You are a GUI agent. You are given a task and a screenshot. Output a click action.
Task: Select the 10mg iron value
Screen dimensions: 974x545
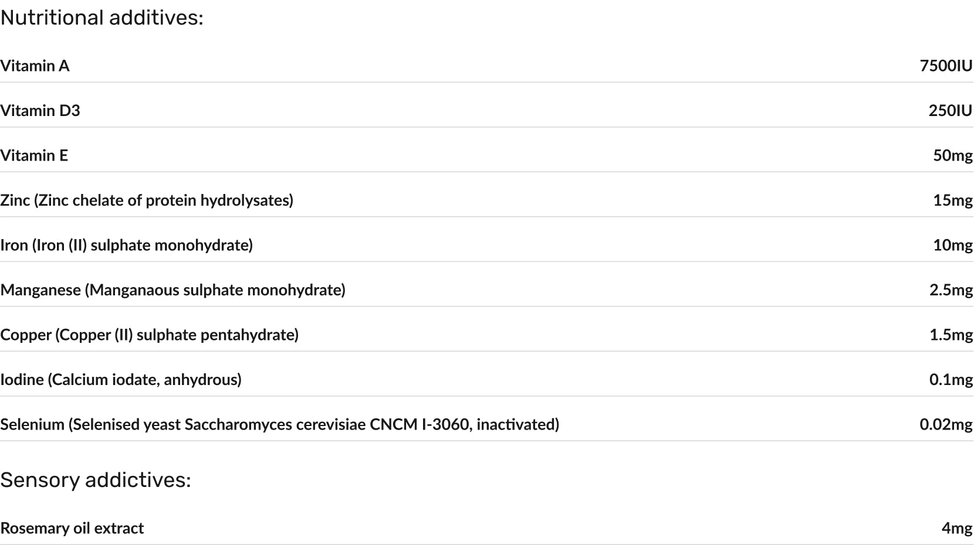[953, 245]
